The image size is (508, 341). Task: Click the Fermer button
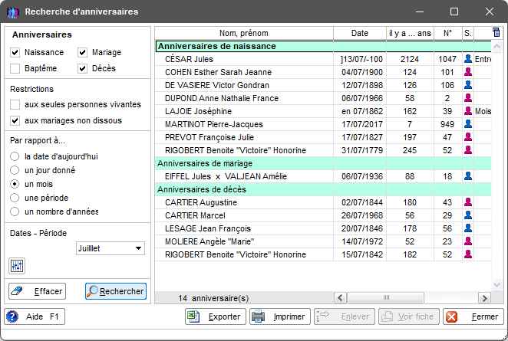coord(473,316)
